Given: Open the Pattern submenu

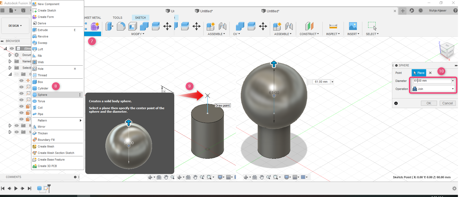Looking at the screenshot, I should (x=57, y=120).
